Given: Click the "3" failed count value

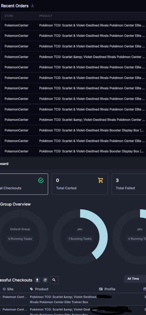Looking at the screenshot, I should point(117,180).
